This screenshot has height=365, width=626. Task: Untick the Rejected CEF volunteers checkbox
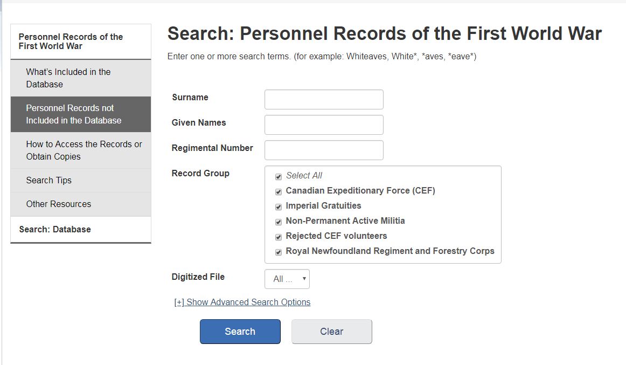pos(279,237)
